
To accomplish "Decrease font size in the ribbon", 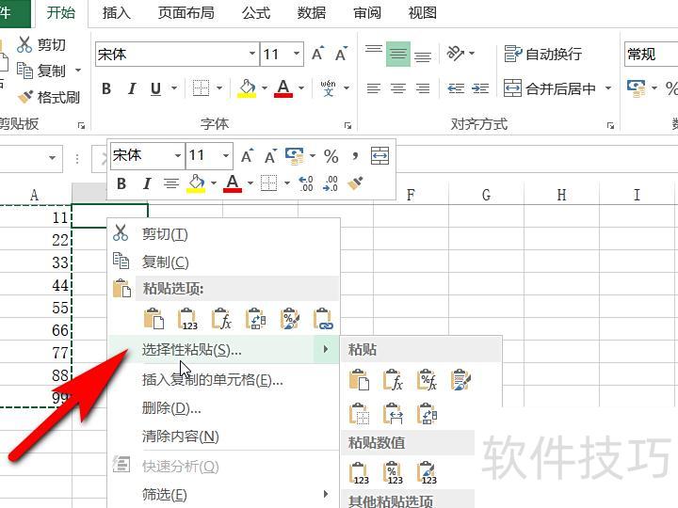I will tap(341, 54).
